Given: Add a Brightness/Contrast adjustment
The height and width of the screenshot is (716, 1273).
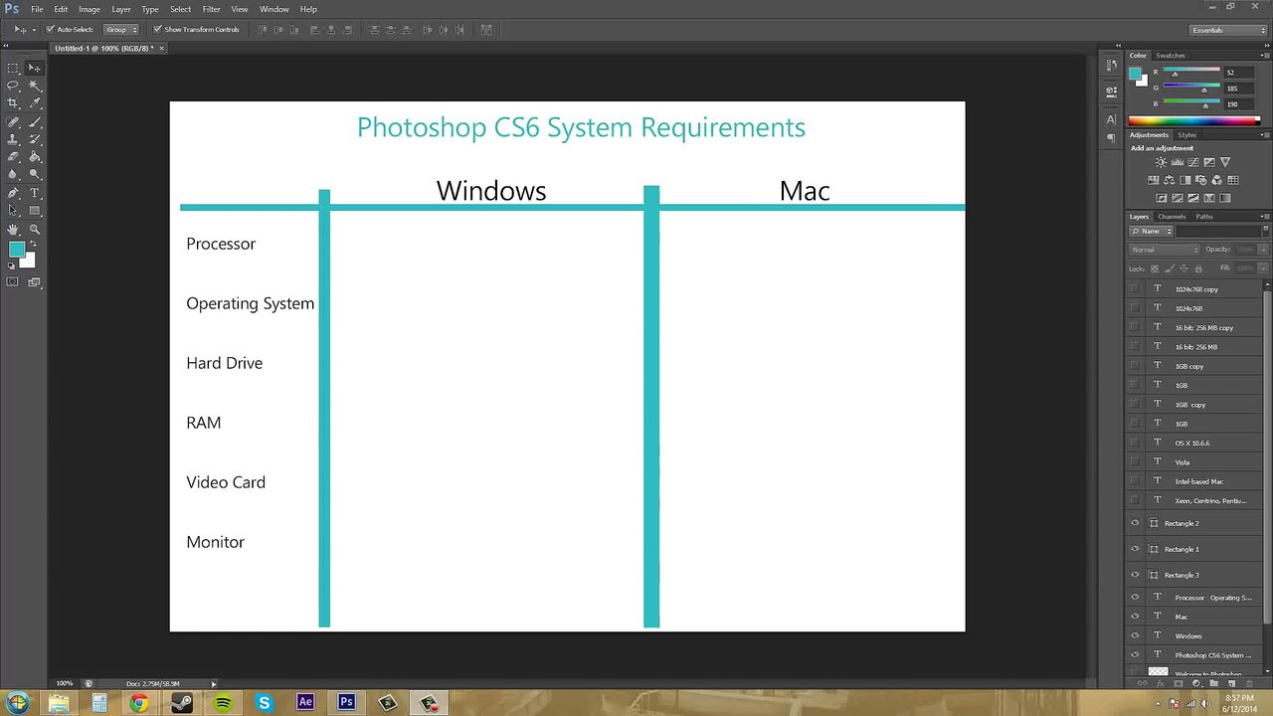Looking at the screenshot, I should coord(1161,162).
